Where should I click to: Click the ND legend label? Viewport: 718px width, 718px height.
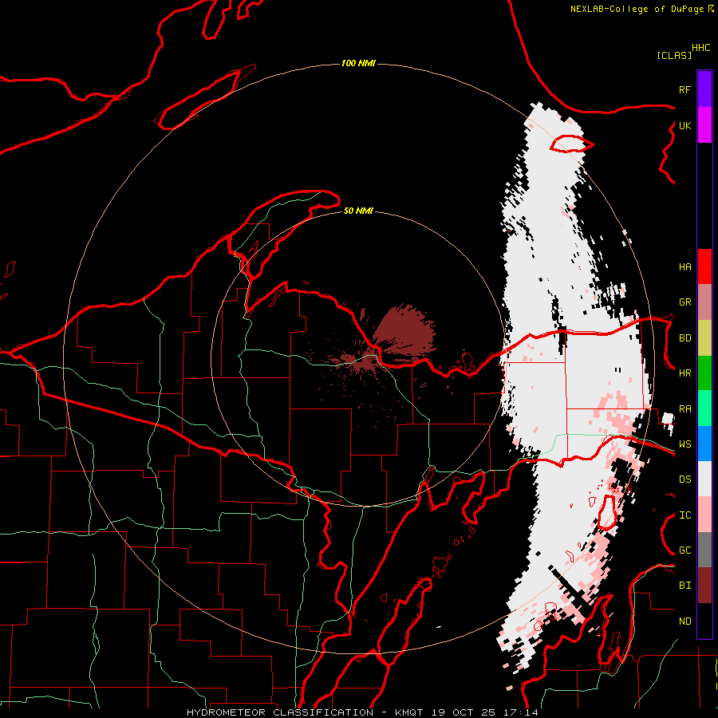(684, 621)
